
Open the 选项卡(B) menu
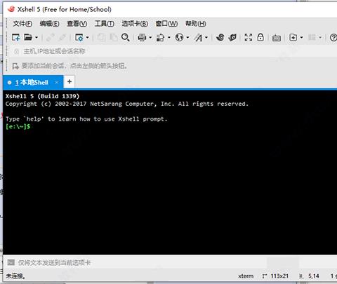pyautogui.click(x=135, y=24)
